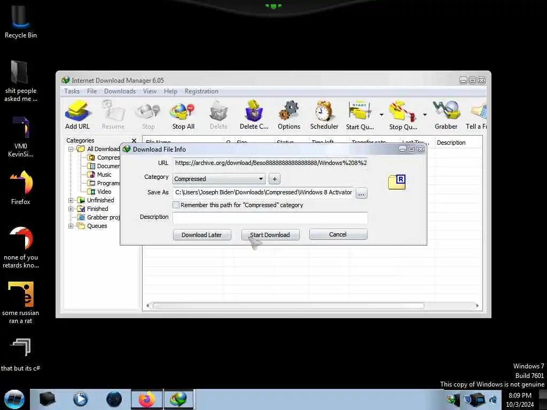Open the 'that but its c#' desktop icon
This screenshot has width=547, height=410.
tap(21, 354)
